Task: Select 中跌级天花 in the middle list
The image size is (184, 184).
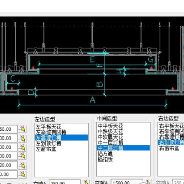Action: pos(110,132)
